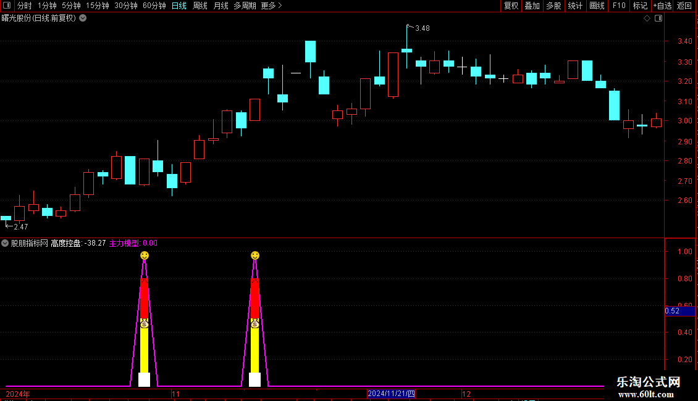Click the diamond icon in chart header
Viewport: 698px width, 401px height.
[x=647, y=19]
